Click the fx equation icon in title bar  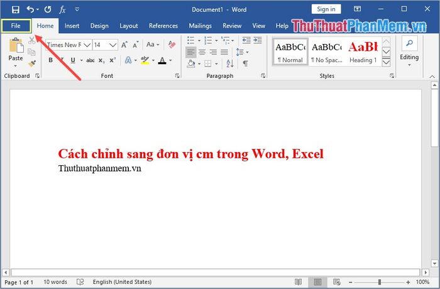pyautogui.click(x=62, y=10)
